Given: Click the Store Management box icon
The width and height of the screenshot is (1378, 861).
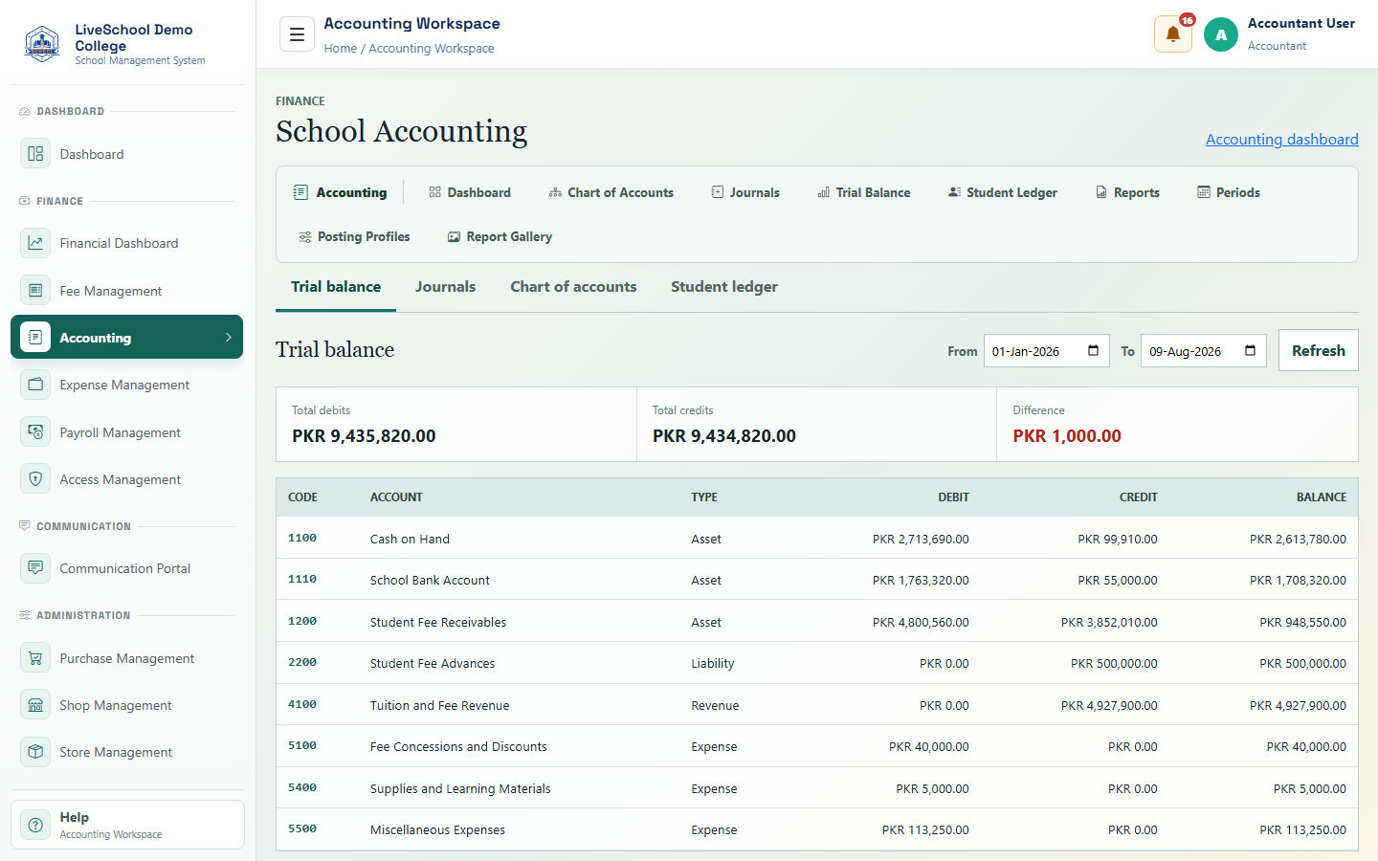Looking at the screenshot, I should coord(35,752).
